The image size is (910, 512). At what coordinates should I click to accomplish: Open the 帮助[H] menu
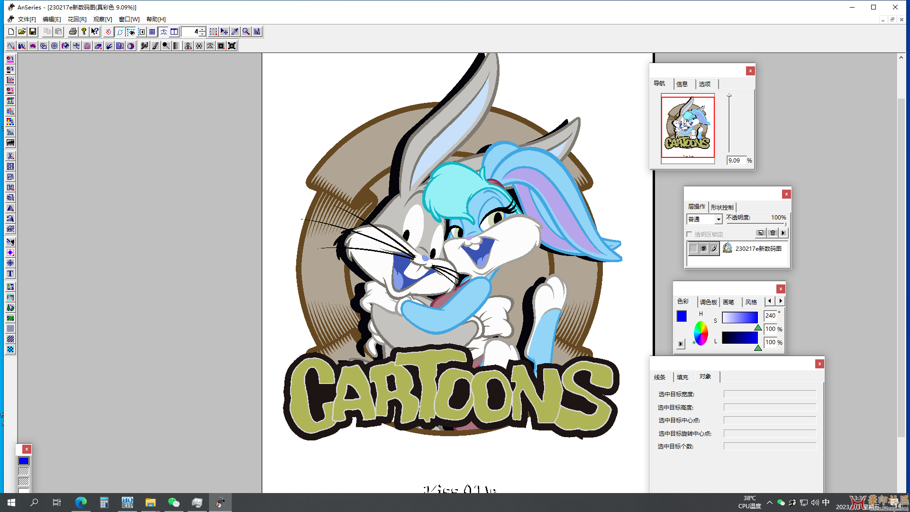point(156,19)
